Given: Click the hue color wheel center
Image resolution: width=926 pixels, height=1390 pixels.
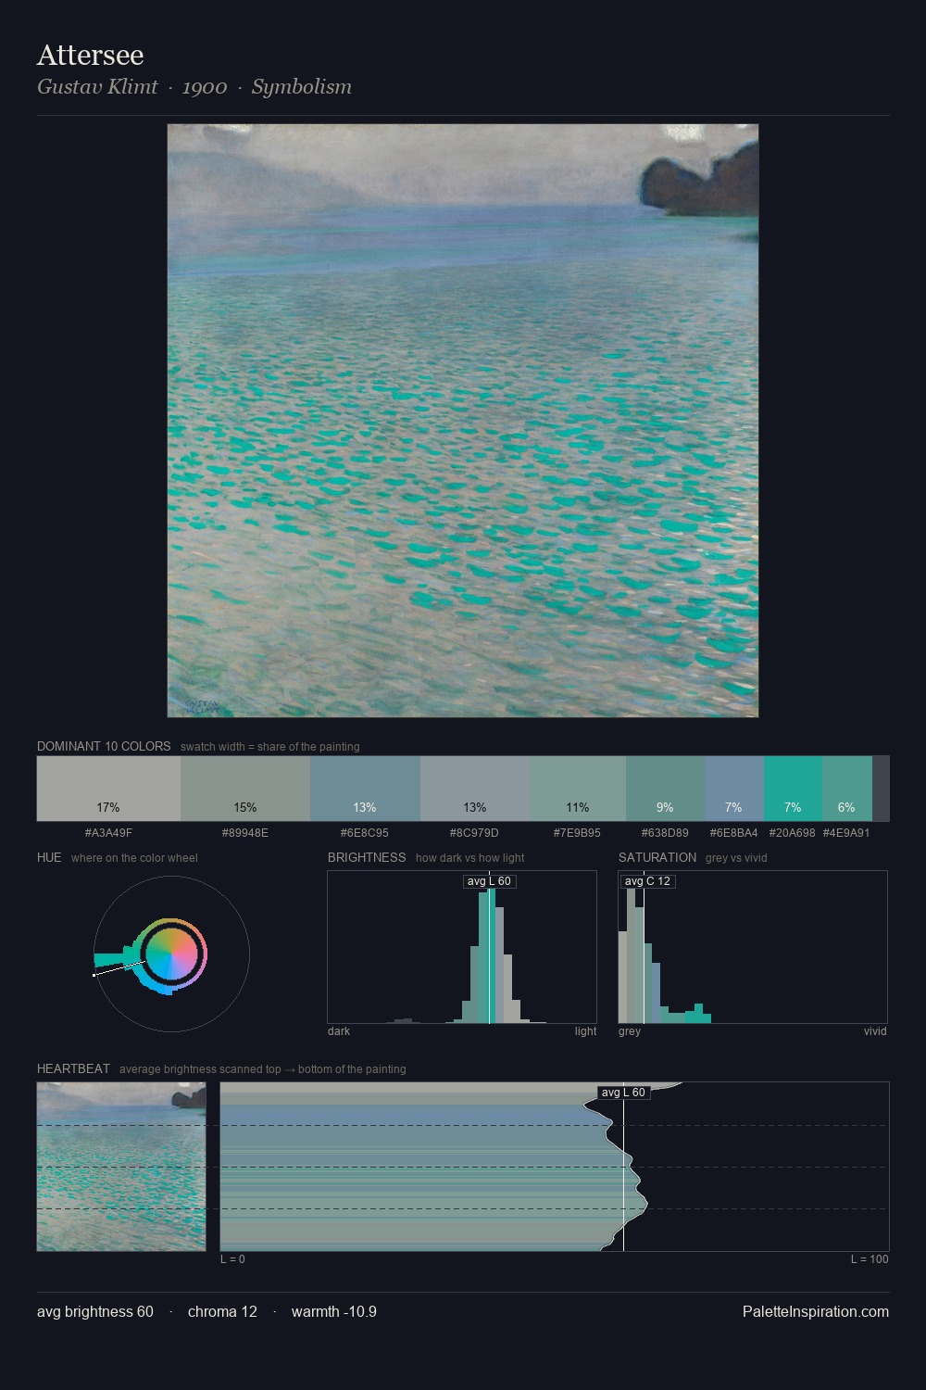Looking at the screenshot, I should [172, 954].
